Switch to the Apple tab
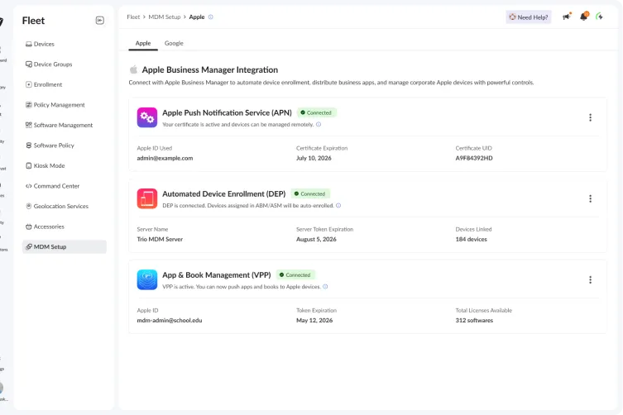623x415 pixels. pyautogui.click(x=143, y=43)
